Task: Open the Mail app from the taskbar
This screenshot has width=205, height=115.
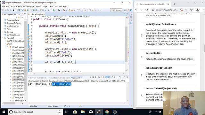Action: click(x=91, y=112)
